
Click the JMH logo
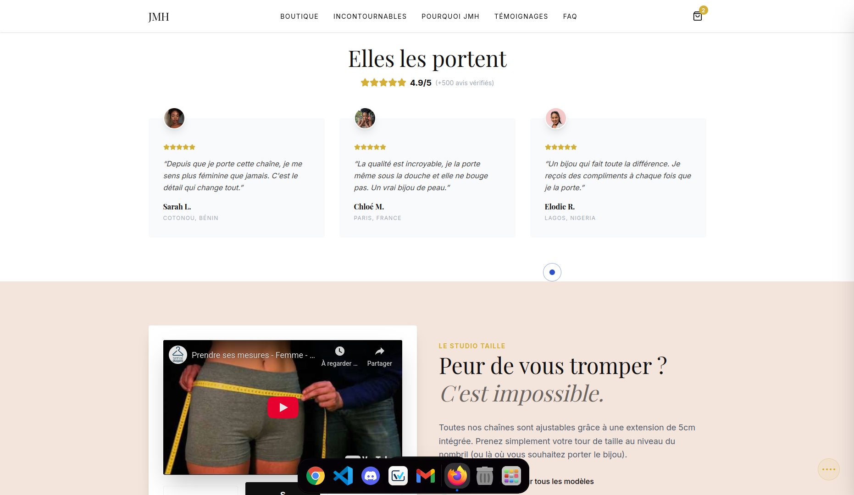(x=159, y=17)
